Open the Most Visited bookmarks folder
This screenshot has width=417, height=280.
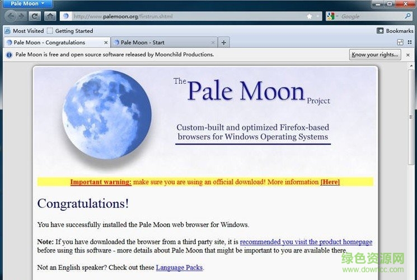(x=24, y=31)
